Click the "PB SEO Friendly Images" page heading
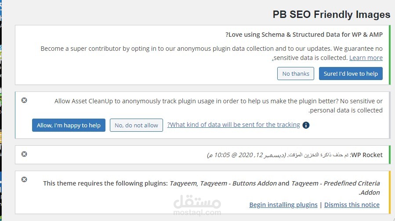Image resolution: width=395 pixels, height=221 pixels. (x=331, y=14)
